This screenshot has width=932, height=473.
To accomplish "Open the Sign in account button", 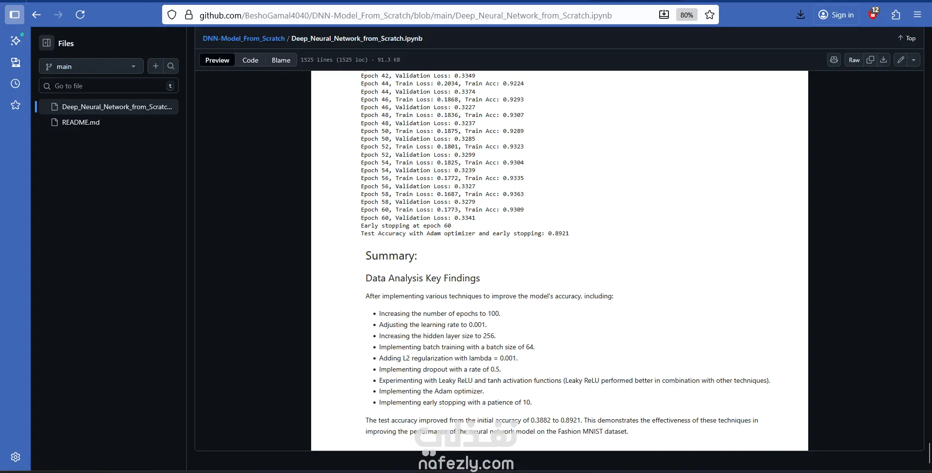I will [836, 15].
